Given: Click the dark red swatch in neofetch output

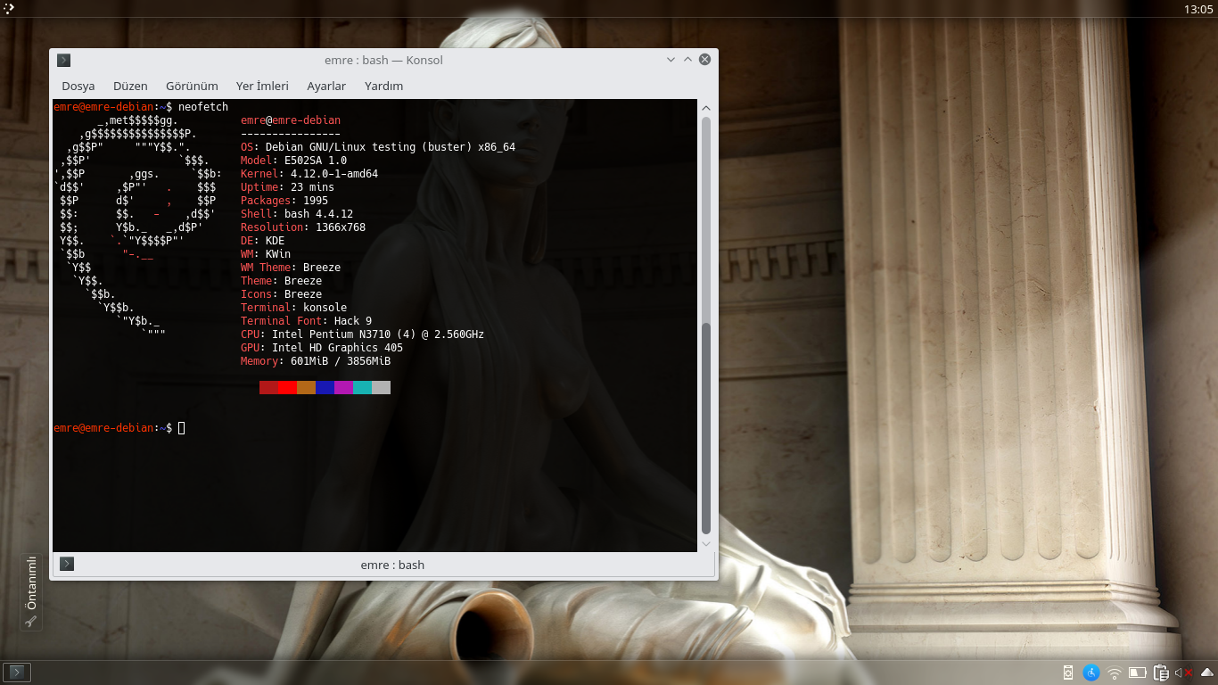Looking at the screenshot, I should pyautogui.click(x=268, y=387).
